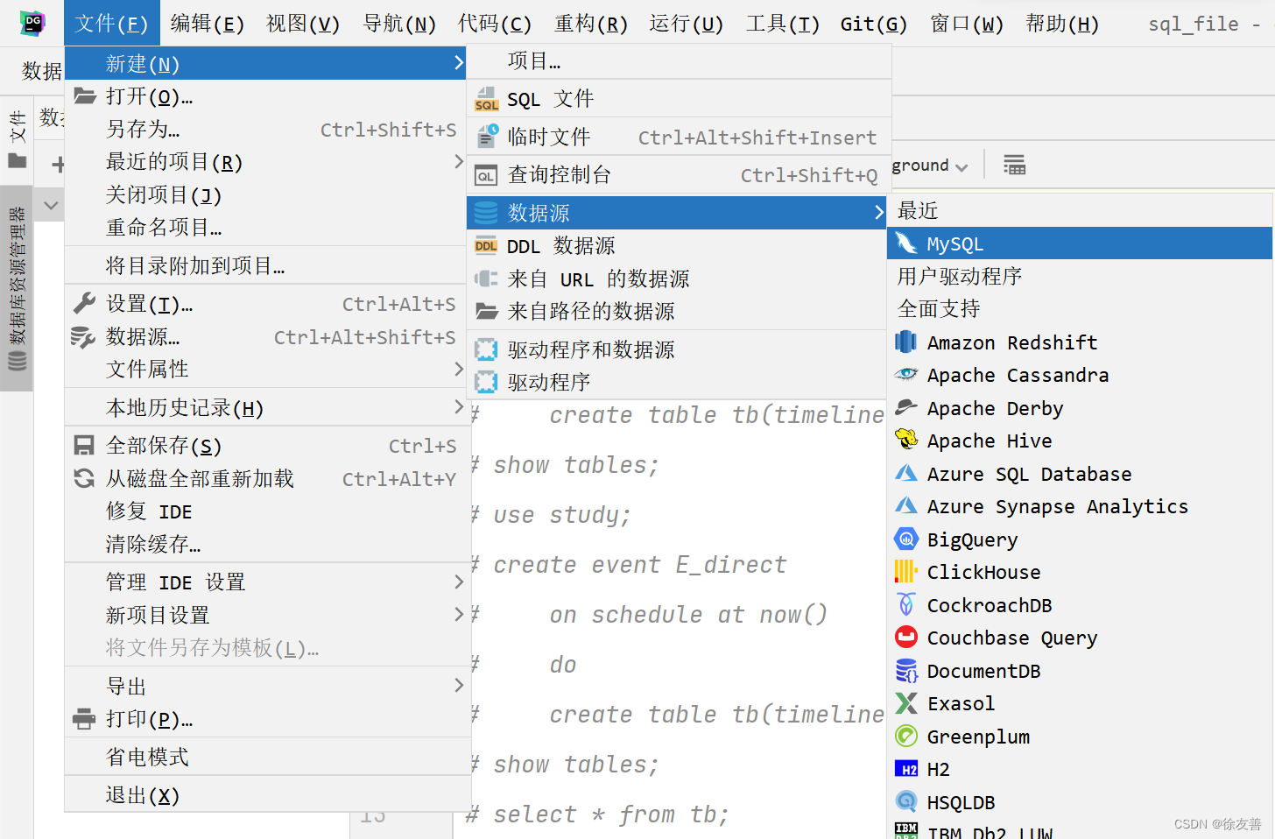This screenshot has width=1275, height=839.
Task: Open the 编辑(E) menu
Action: [208, 24]
